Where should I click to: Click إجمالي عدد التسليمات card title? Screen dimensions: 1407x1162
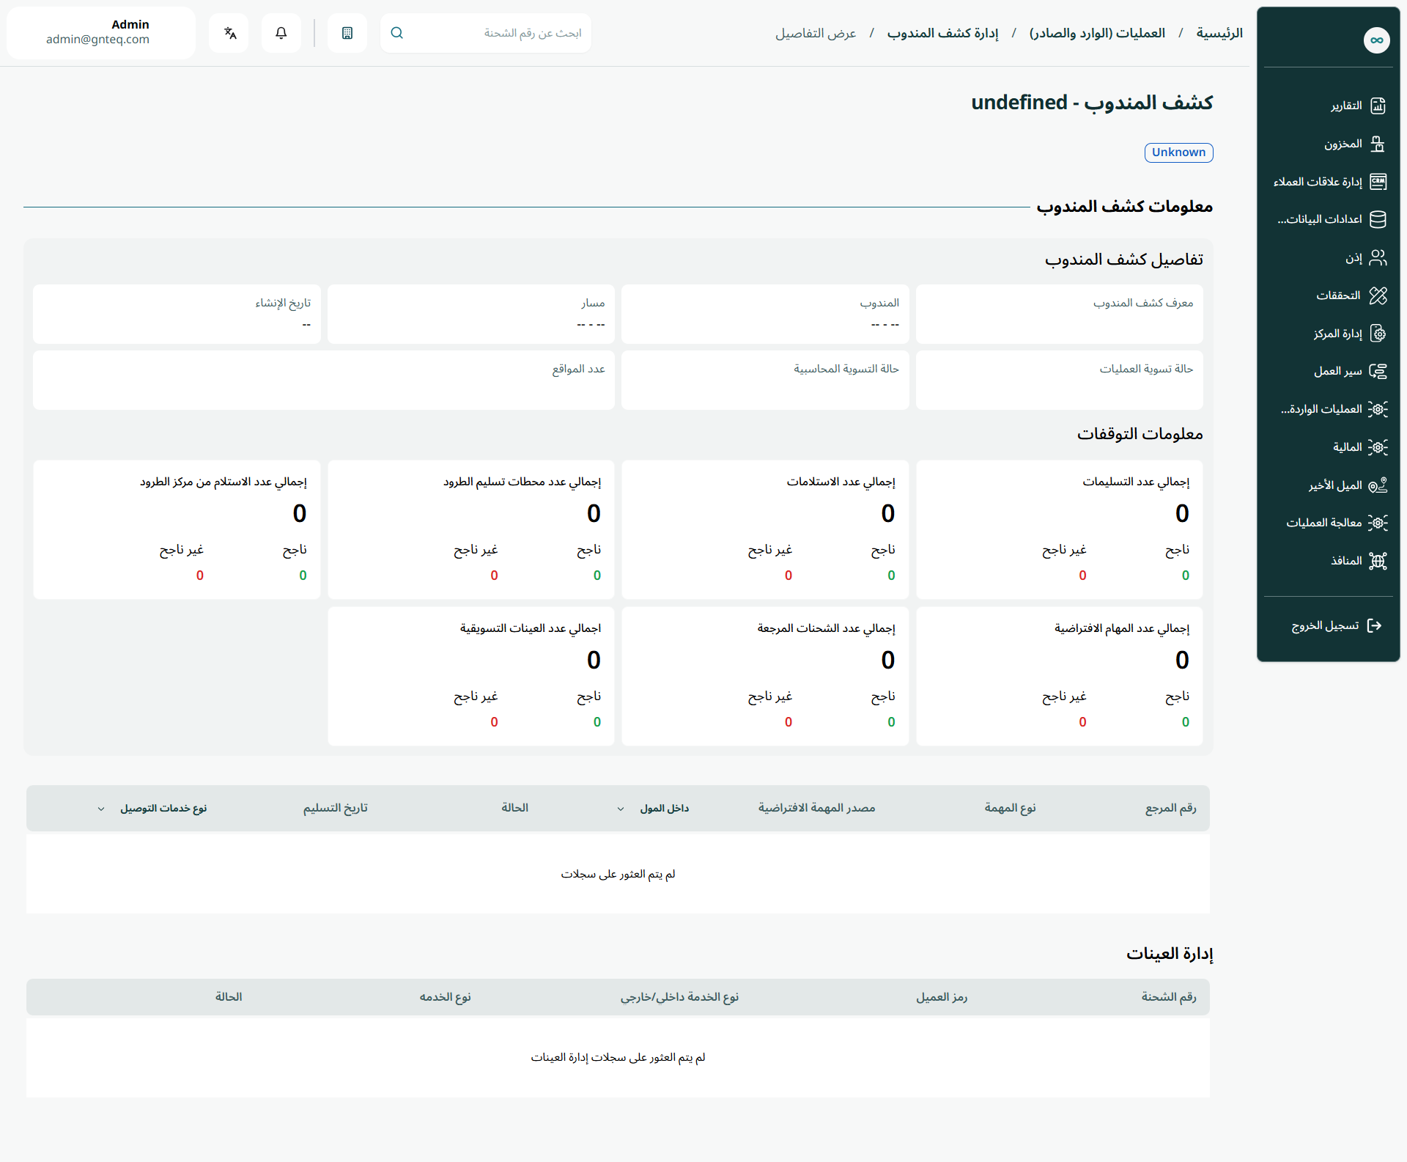(x=1136, y=482)
